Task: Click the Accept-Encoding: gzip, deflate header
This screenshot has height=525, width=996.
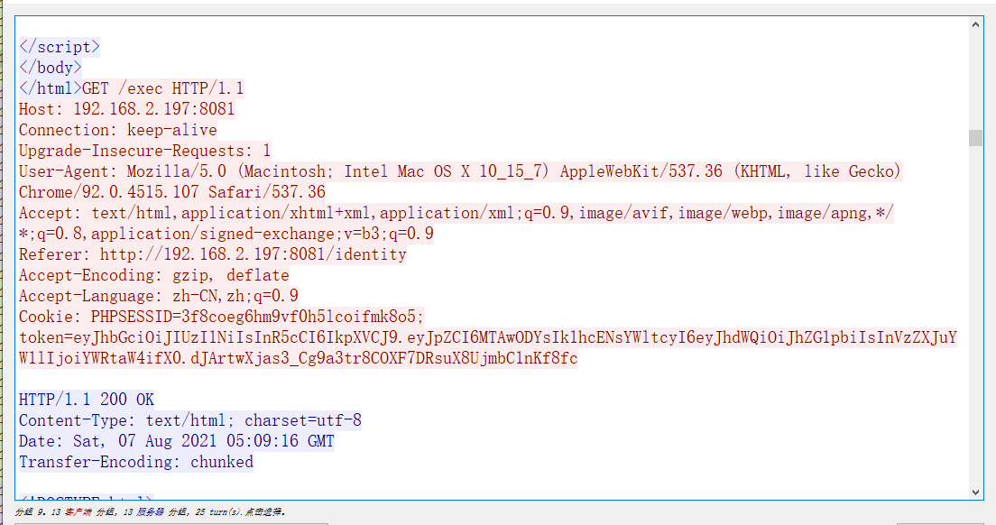Action: (x=154, y=275)
